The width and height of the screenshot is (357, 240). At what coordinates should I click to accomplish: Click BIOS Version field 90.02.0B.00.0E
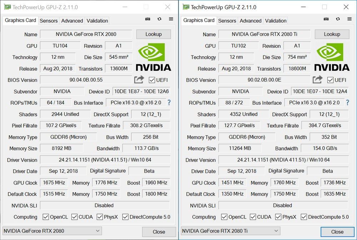pos(265,80)
